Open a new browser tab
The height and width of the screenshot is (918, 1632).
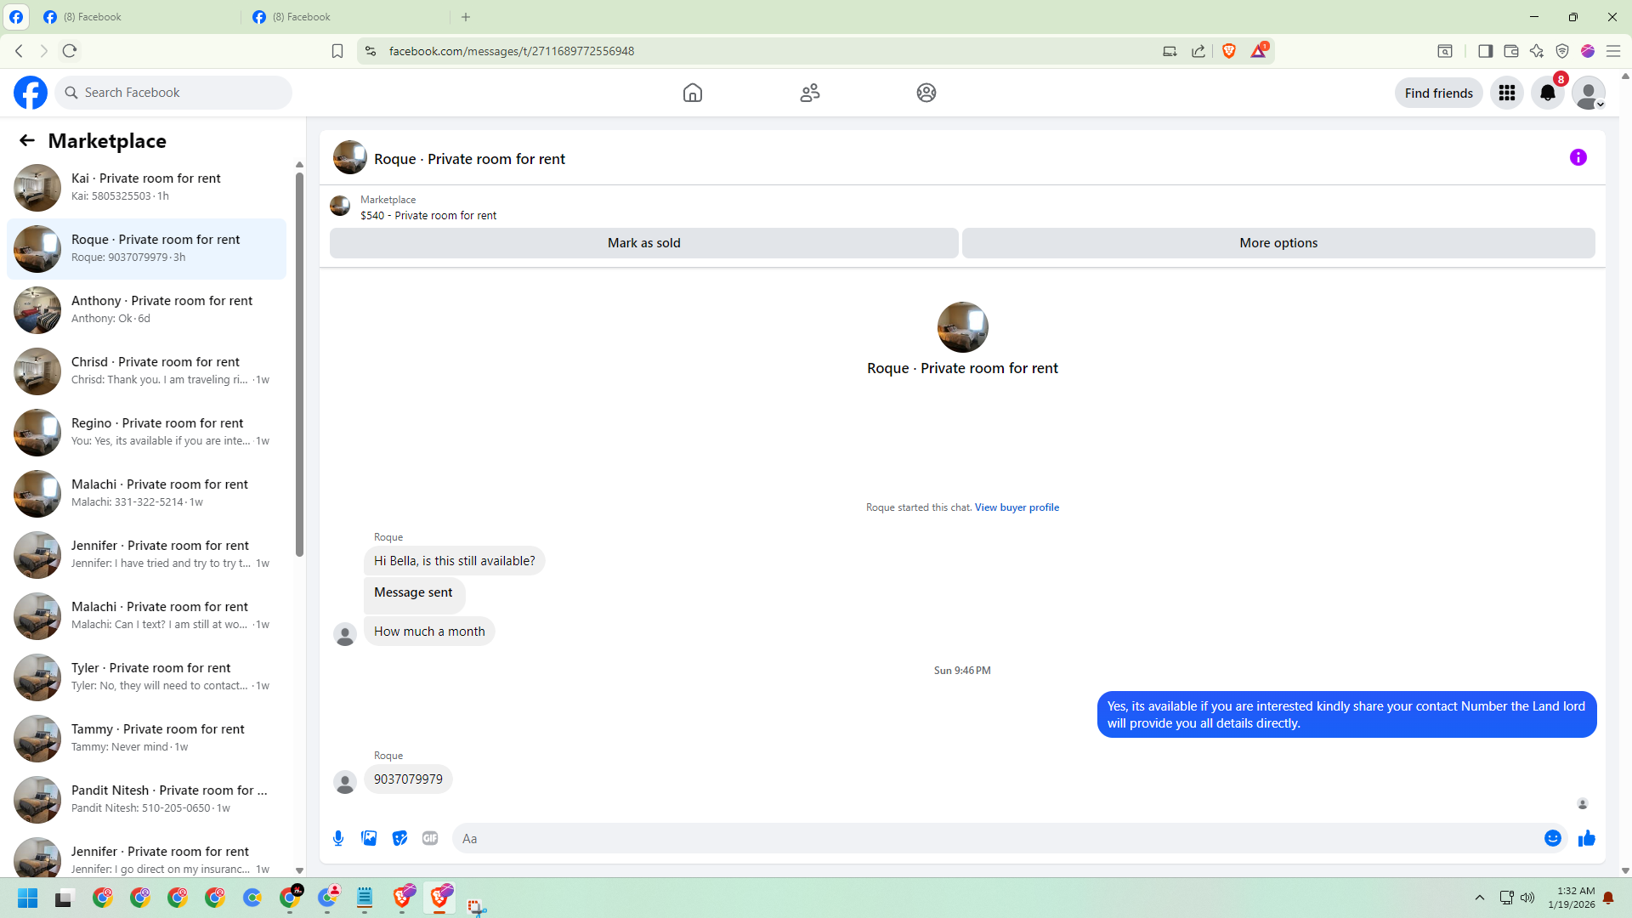[466, 17]
